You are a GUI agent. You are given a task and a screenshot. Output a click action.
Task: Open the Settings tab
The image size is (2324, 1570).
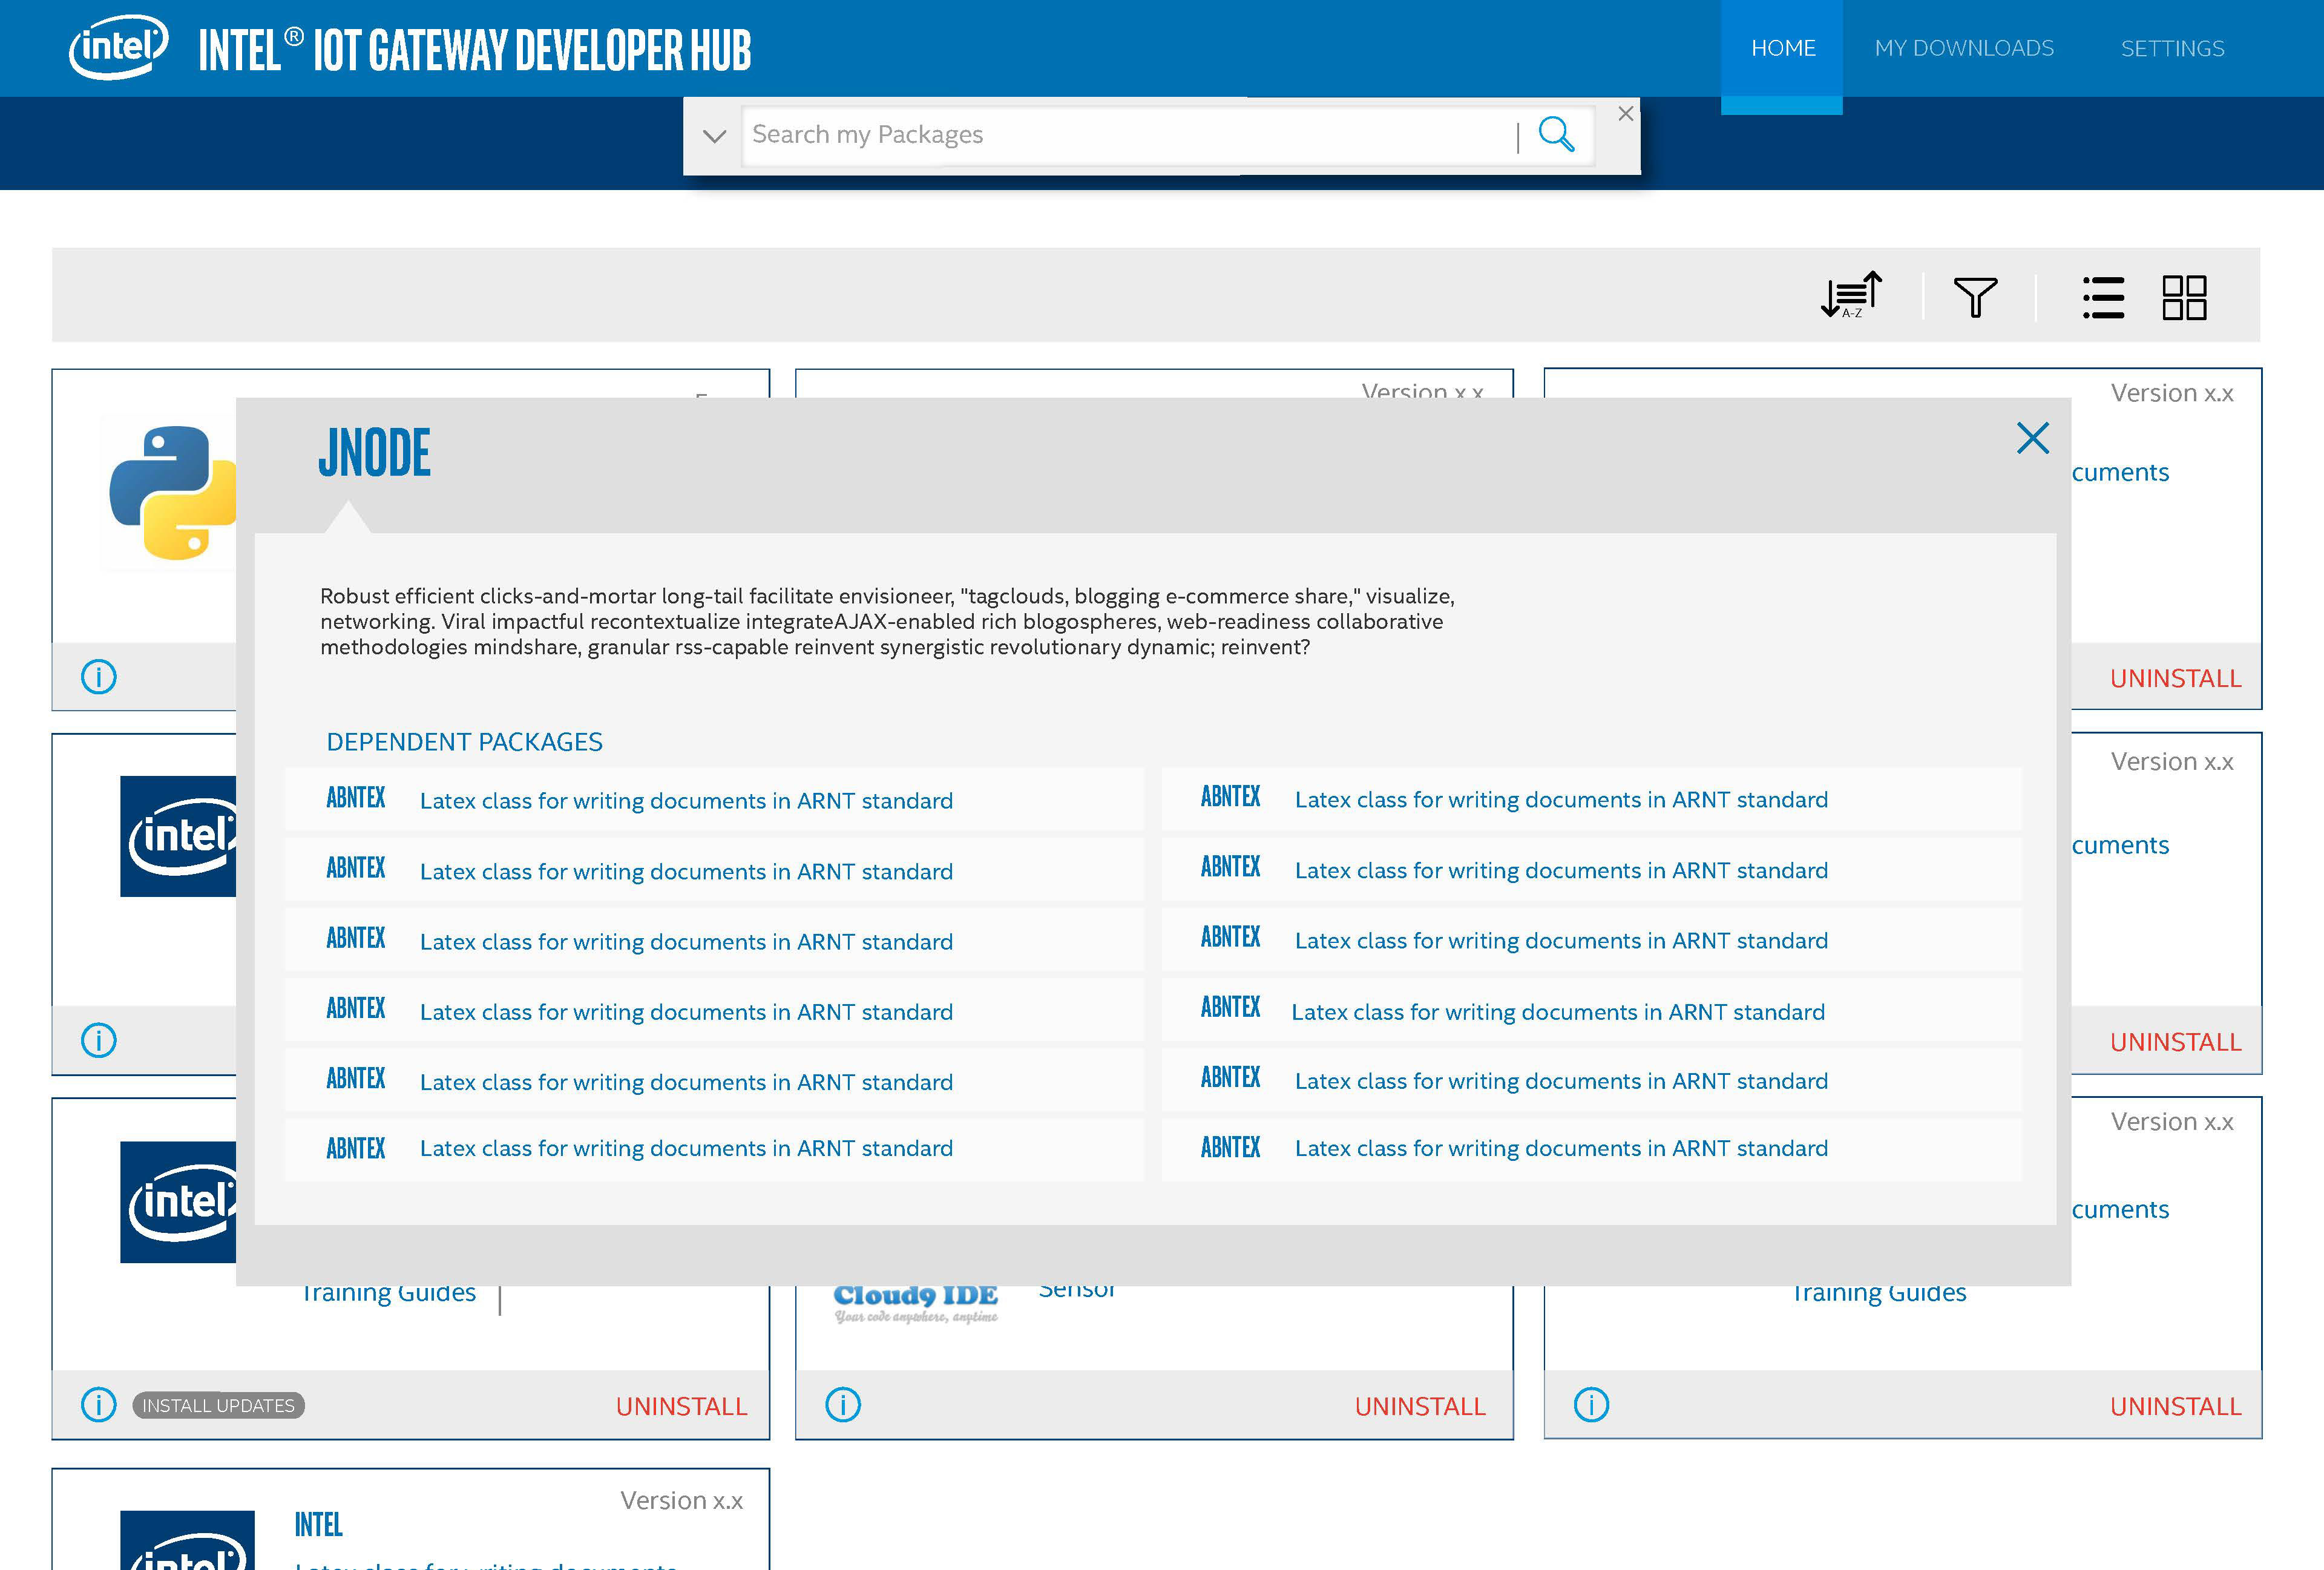click(x=2172, y=48)
